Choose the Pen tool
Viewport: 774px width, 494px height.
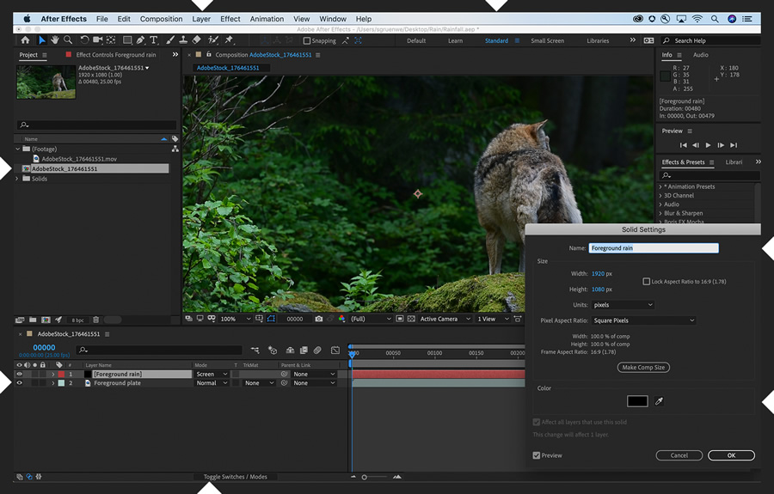[x=140, y=40]
